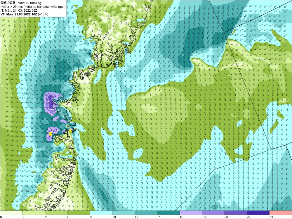Click the '10' label on the wind scale
Viewport: 292px width, 219px height.
tap(114, 217)
